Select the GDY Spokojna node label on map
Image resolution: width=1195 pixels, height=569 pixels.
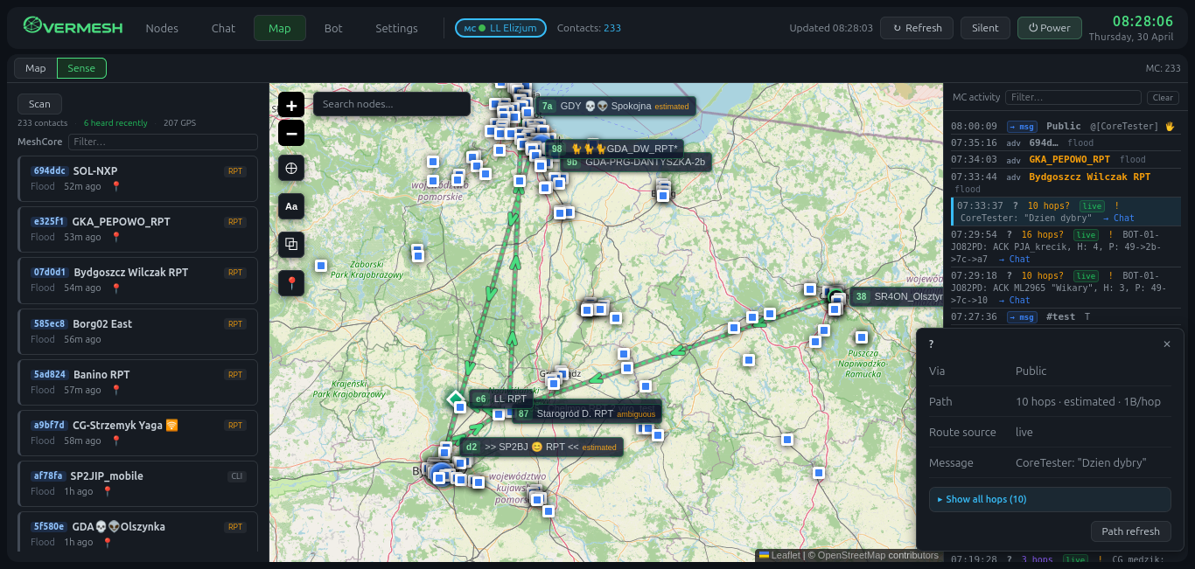616,107
